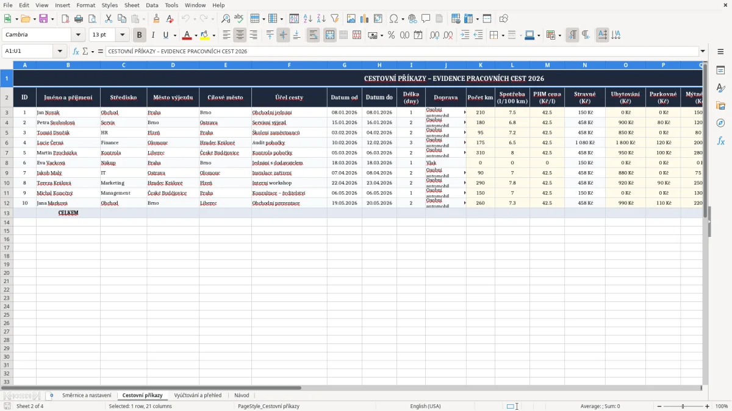This screenshot has height=411, width=732.
Task: Format as percent
Action: click(391, 35)
